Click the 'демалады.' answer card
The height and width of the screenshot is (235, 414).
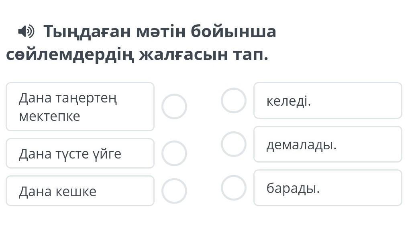click(x=328, y=144)
